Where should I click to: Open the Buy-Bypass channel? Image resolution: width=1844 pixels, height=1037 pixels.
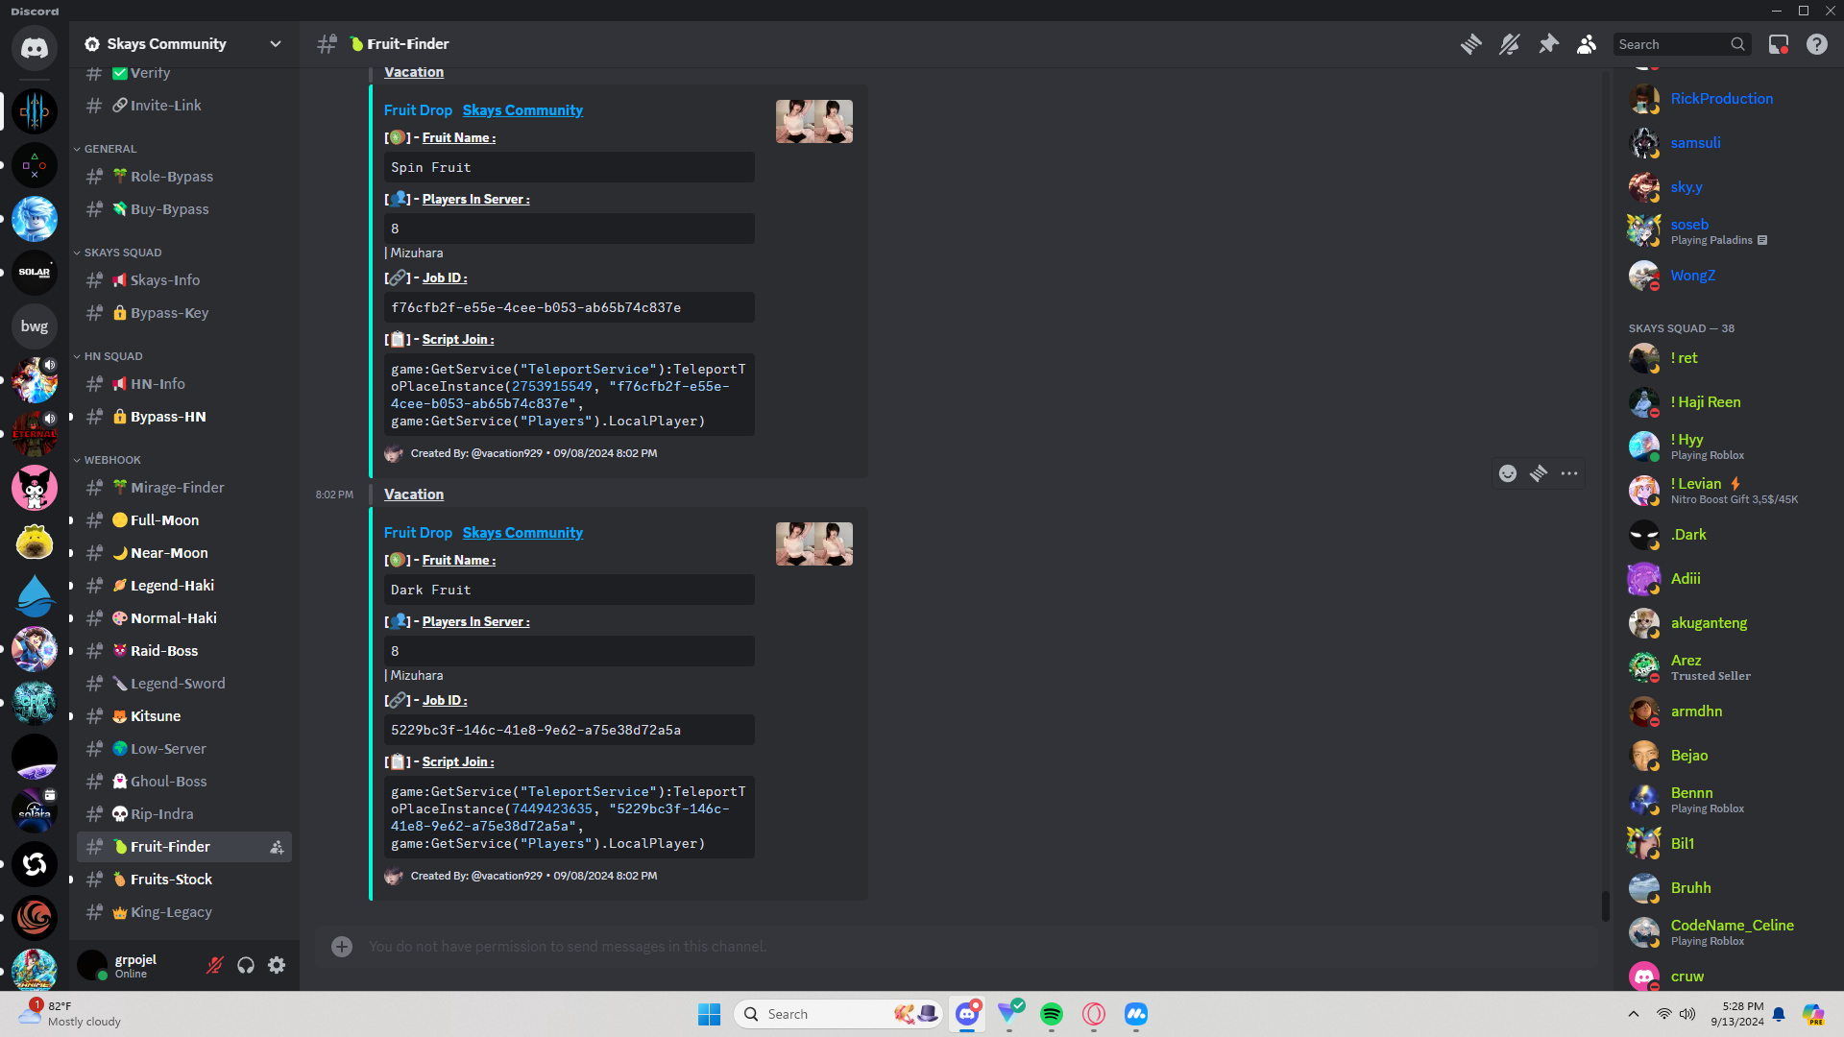(x=184, y=209)
